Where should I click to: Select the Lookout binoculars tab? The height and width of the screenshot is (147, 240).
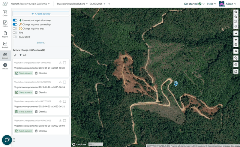(5, 55)
